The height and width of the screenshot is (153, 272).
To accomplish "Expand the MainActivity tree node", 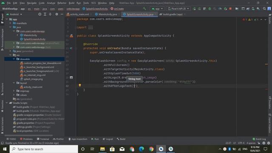I will [x=17, y=35].
